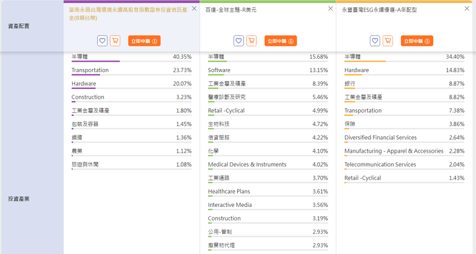Click the 信貸服務 sector label
Screen dimensions: 476x254
(218, 137)
